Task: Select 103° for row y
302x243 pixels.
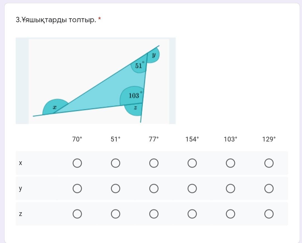Action: pyautogui.click(x=230, y=189)
